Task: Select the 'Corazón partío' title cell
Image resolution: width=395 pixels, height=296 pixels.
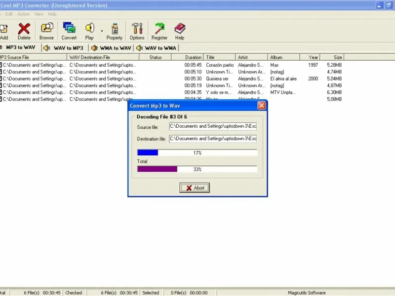Action: click(220, 65)
